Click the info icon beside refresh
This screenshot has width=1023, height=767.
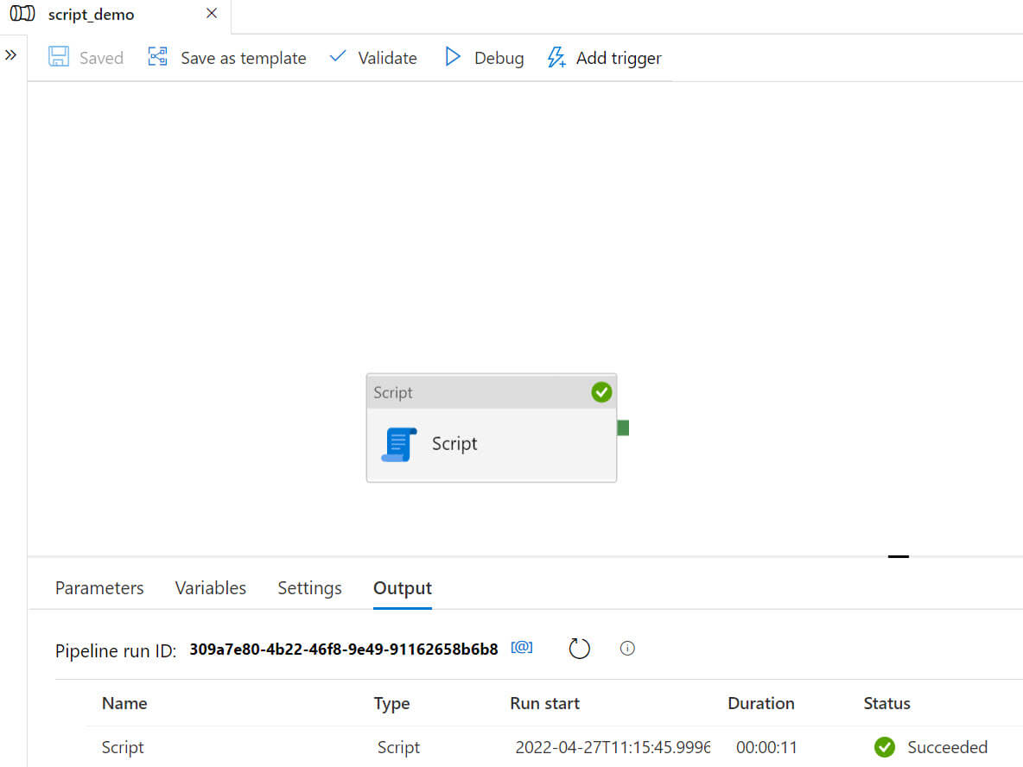point(627,649)
